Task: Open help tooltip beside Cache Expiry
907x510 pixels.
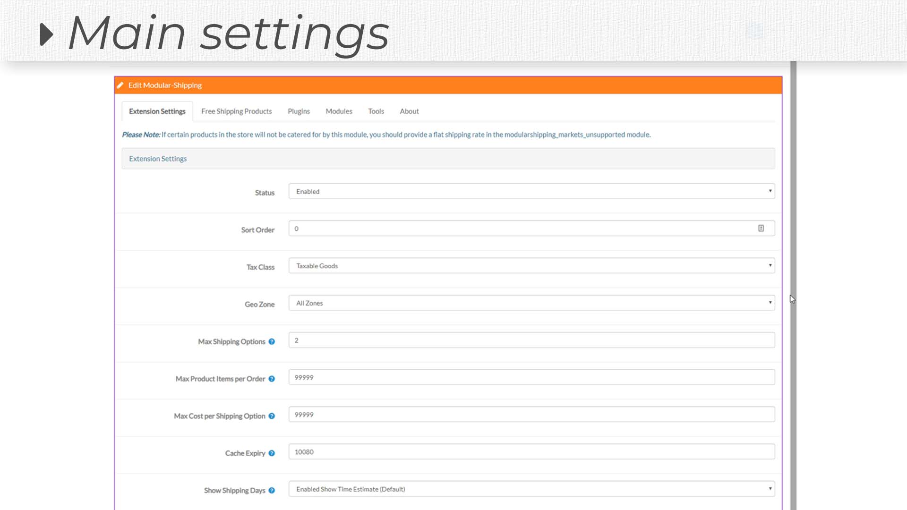Action: pyautogui.click(x=272, y=453)
